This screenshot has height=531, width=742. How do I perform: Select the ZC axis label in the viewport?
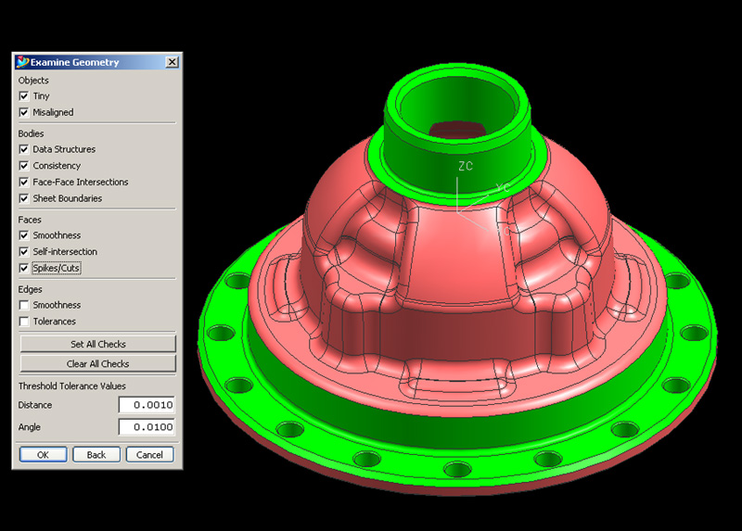point(466,166)
